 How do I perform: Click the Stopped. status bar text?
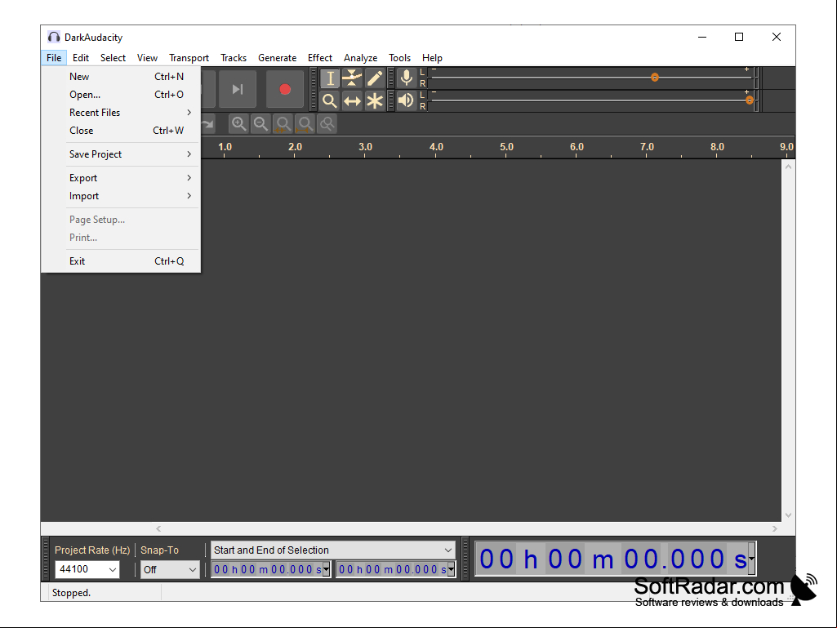[71, 593]
